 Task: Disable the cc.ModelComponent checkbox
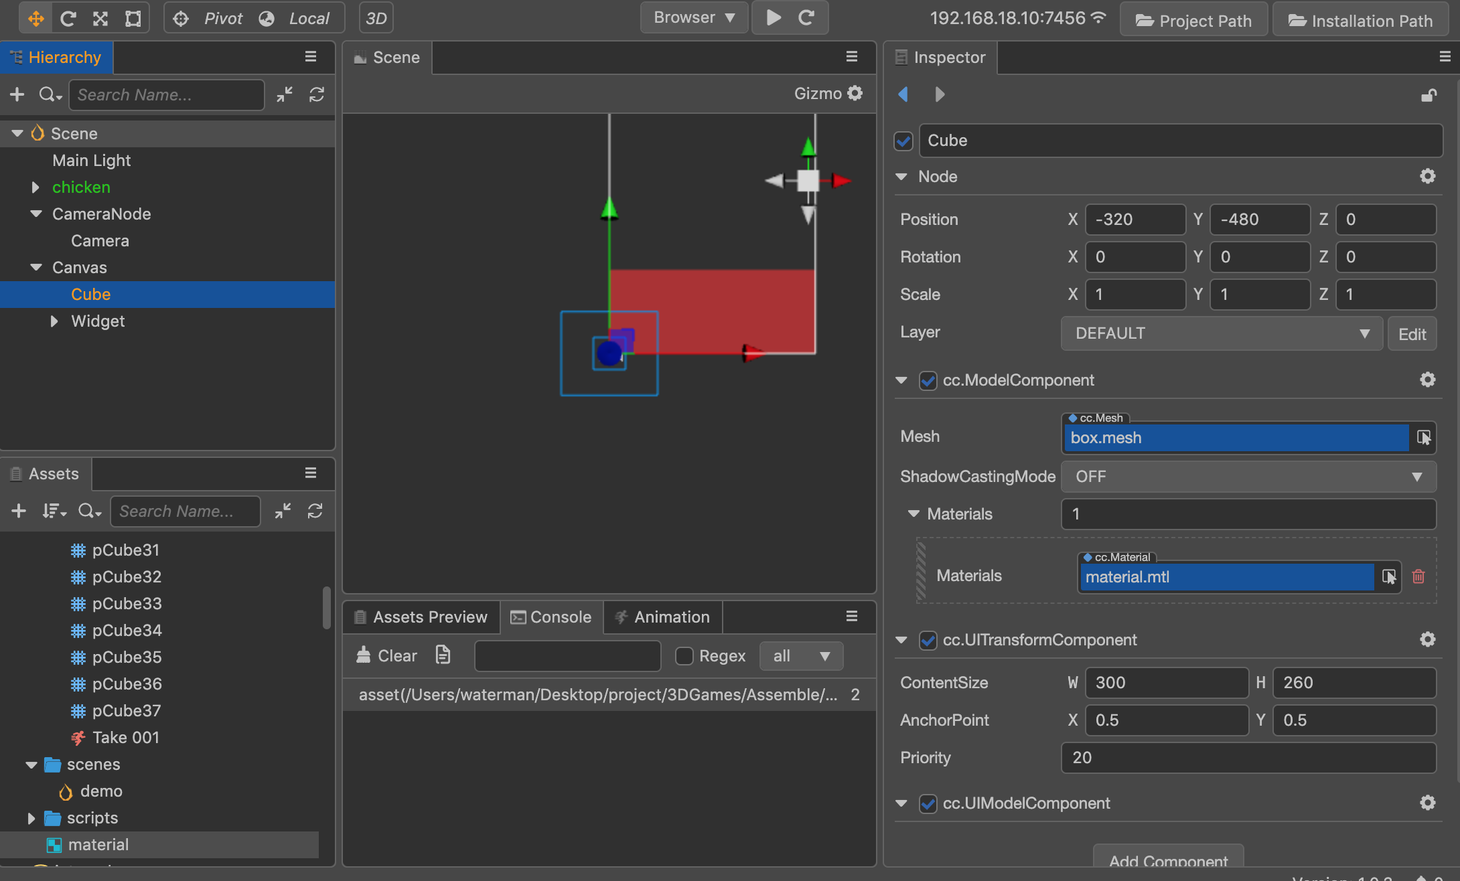tap(928, 380)
